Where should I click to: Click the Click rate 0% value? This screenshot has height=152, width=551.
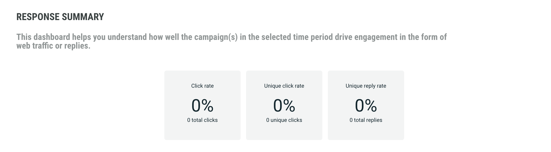(x=202, y=105)
